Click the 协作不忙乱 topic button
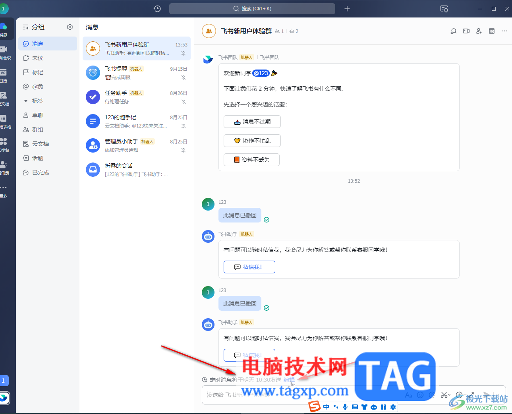The height and width of the screenshot is (414, 512). (252, 141)
